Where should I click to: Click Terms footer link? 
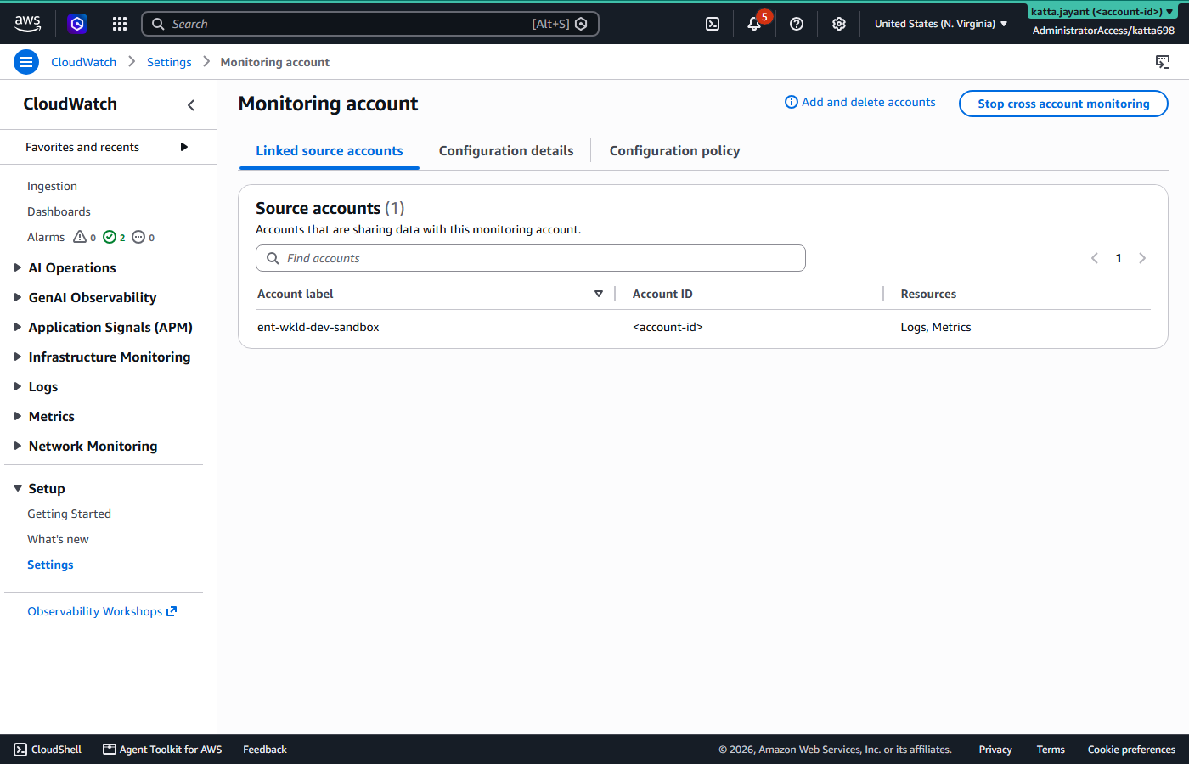click(x=1051, y=750)
